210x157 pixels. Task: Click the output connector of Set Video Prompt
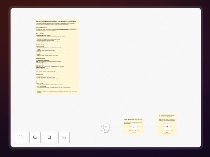137,127
